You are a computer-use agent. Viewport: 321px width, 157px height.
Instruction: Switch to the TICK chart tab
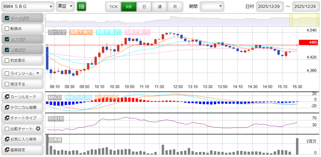[x=113, y=7]
